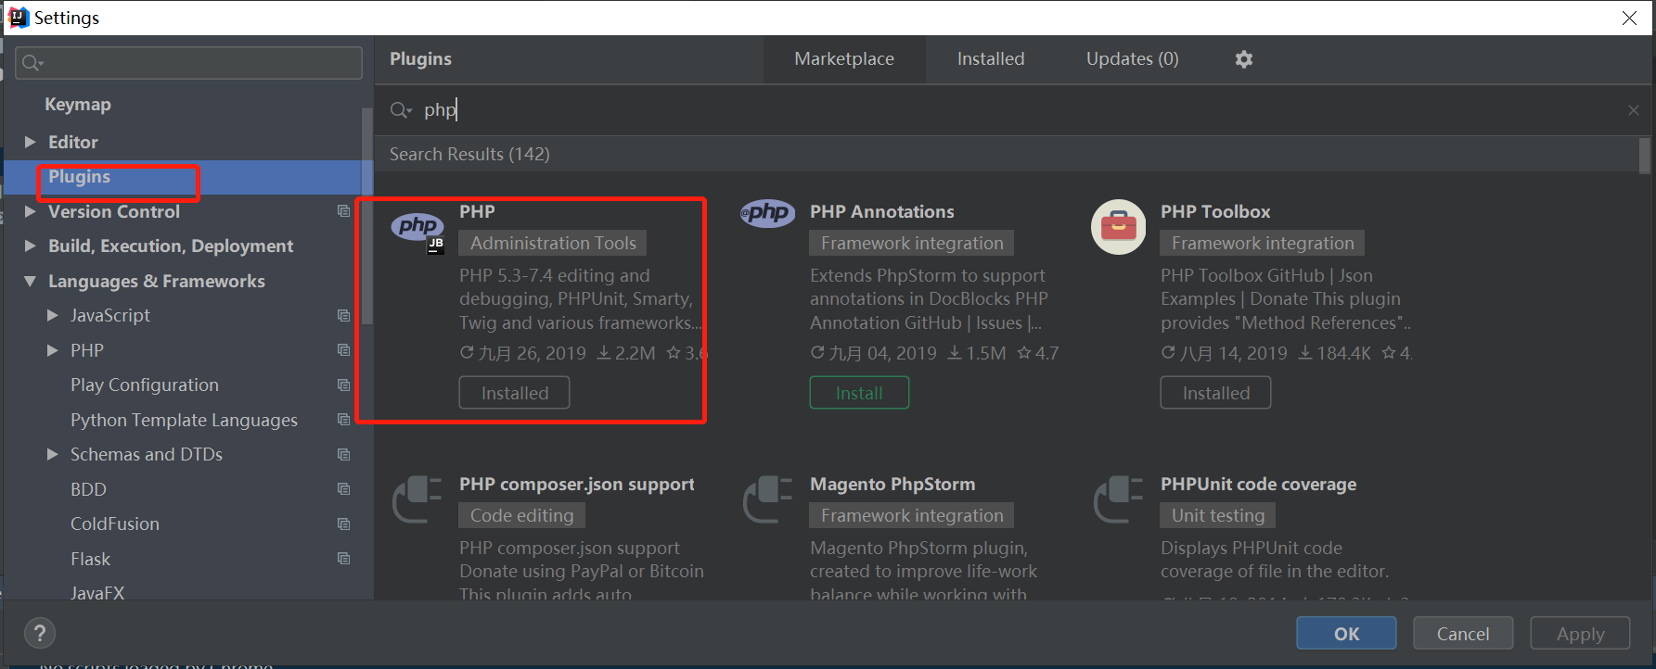Open the PHPUnit code coverage plugin title

coord(1258,485)
